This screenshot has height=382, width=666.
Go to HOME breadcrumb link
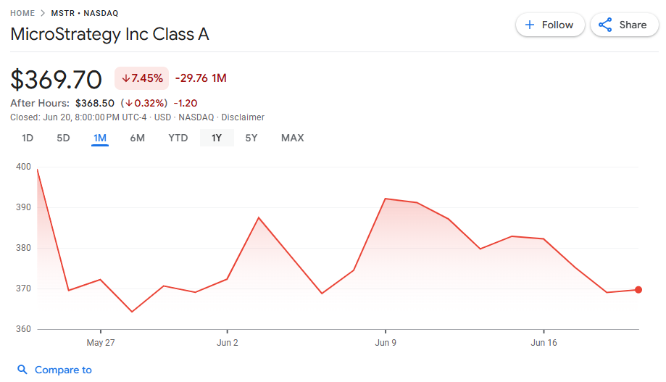[22, 14]
